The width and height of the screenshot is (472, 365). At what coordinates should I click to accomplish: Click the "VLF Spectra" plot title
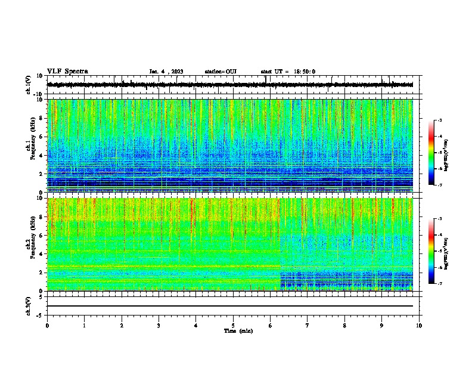coord(67,72)
